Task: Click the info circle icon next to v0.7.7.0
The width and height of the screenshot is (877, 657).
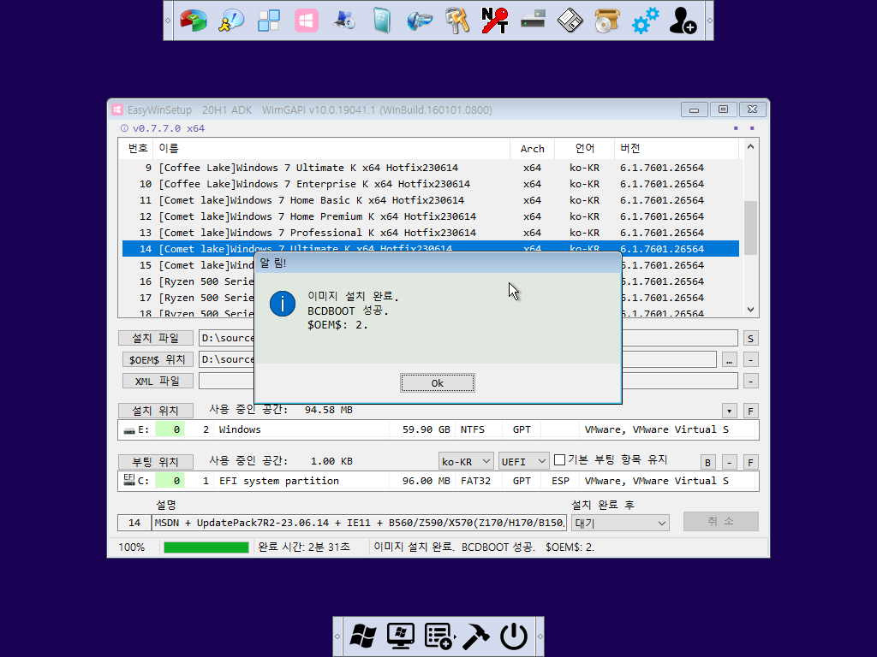Action: 124,128
